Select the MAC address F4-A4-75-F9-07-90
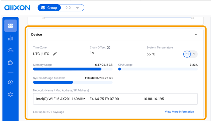211x121 pixels. [x=104, y=99]
